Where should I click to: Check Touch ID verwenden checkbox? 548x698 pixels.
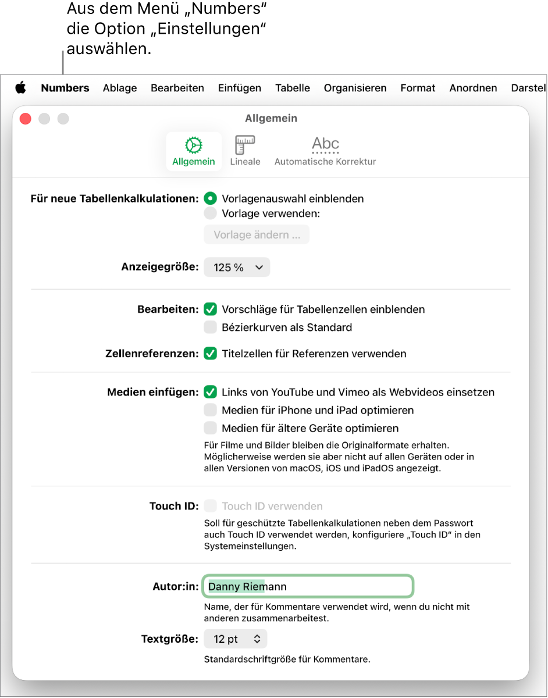click(210, 506)
